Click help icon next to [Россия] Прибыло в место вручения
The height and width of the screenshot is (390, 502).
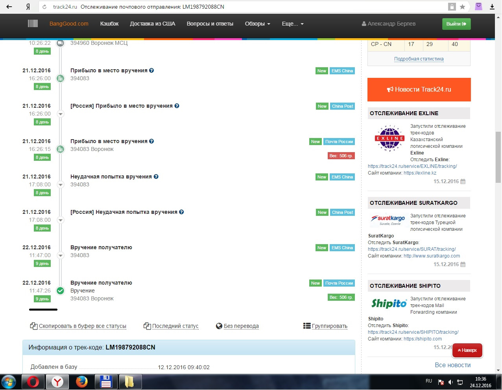177,106
